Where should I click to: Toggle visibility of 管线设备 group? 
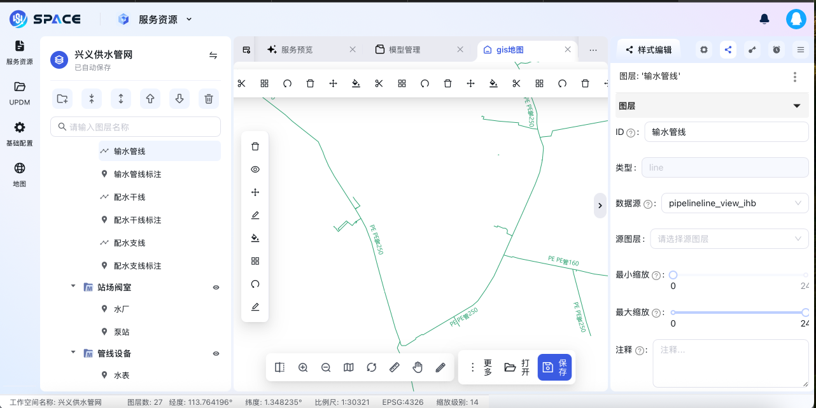[216, 353]
